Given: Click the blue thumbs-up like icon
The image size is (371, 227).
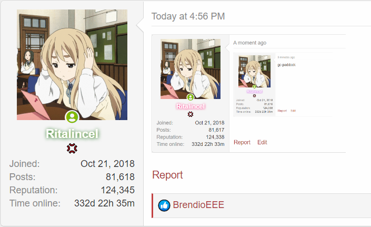Looking at the screenshot, I should click(164, 205).
